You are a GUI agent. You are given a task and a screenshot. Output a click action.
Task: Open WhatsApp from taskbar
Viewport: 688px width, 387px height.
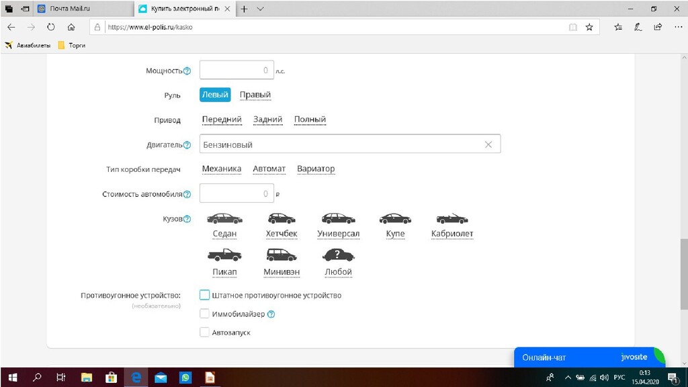[185, 378]
